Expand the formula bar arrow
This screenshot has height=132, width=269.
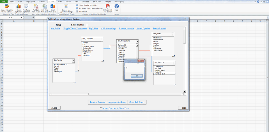click(x=268, y=17)
